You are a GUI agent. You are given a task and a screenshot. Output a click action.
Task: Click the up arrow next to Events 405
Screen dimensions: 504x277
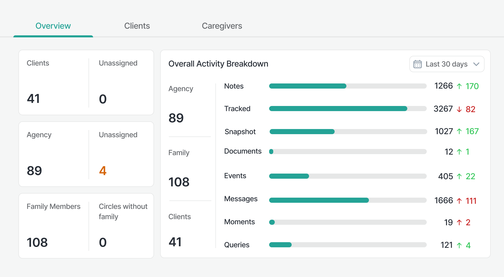(459, 176)
